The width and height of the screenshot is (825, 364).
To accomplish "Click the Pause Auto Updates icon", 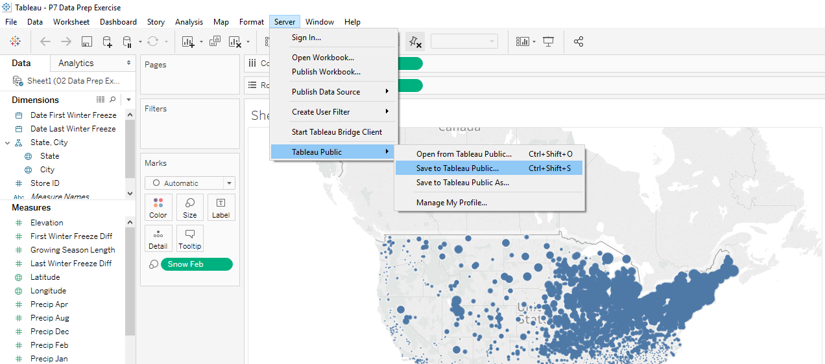I will tap(128, 41).
